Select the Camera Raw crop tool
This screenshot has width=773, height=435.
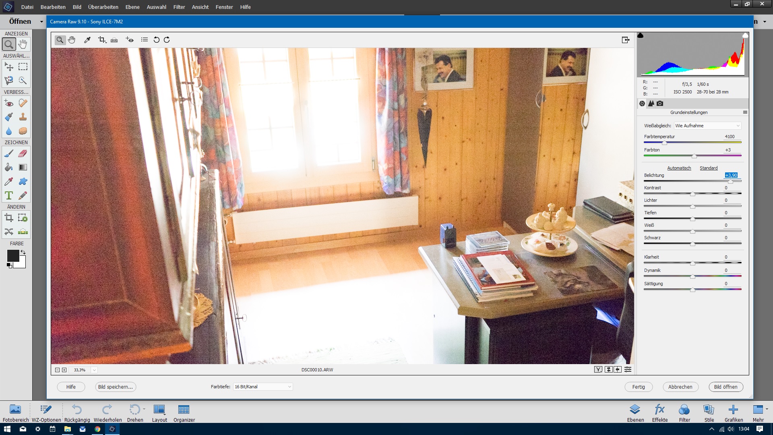click(101, 39)
